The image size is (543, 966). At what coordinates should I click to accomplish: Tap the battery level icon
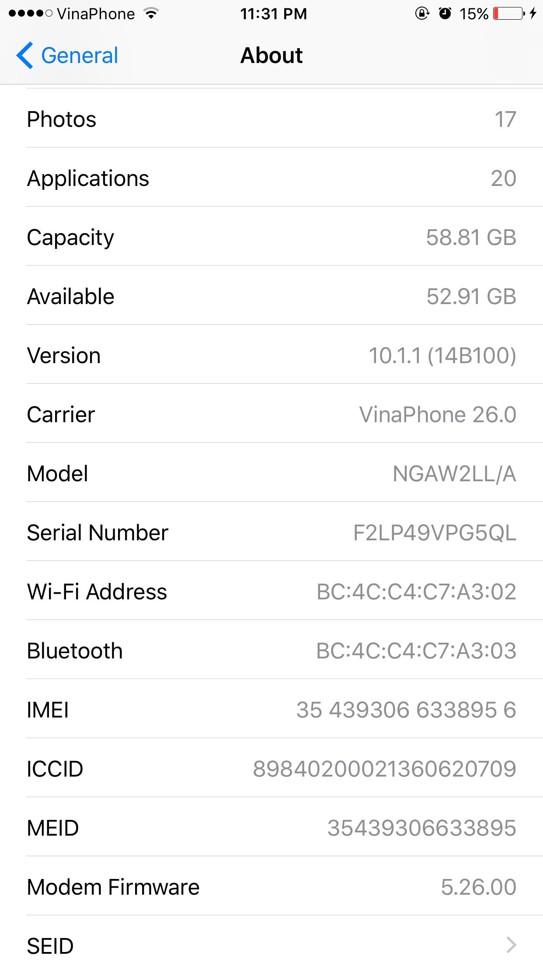pos(508,14)
